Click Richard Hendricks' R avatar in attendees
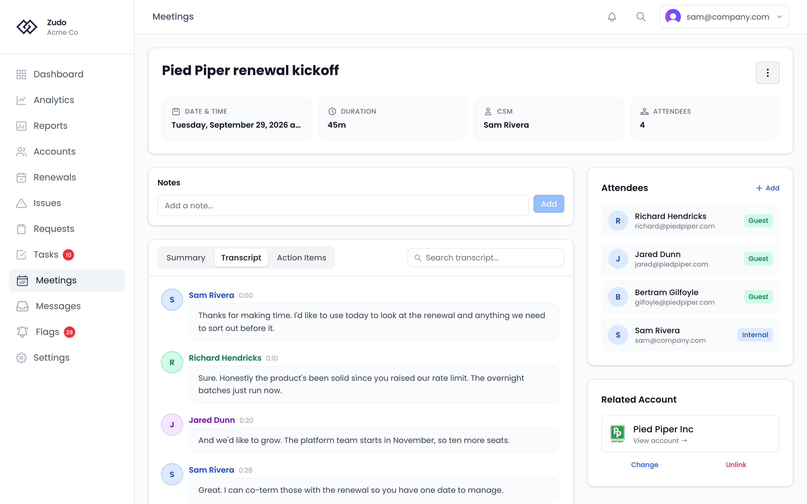Image resolution: width=807 pixels, height=504 pixels. (x=618, y=221)
